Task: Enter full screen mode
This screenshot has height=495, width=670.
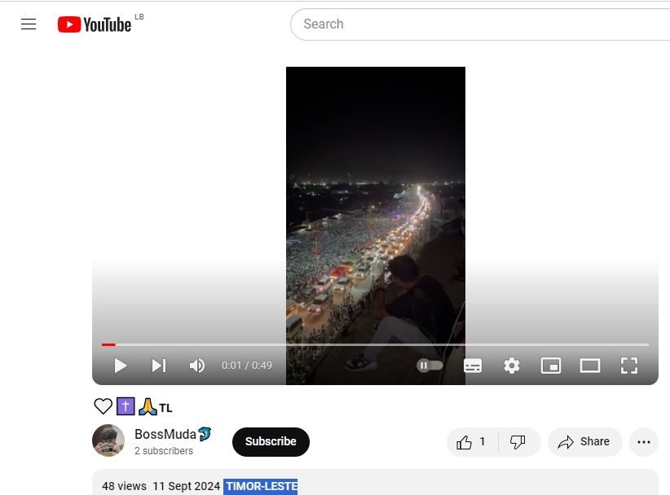Action: coord(629,366)
